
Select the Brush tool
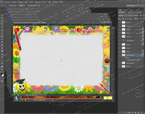point(2,33)
